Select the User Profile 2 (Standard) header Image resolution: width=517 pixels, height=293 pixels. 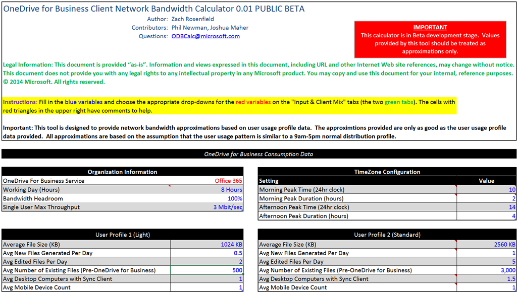pos(387,235)
